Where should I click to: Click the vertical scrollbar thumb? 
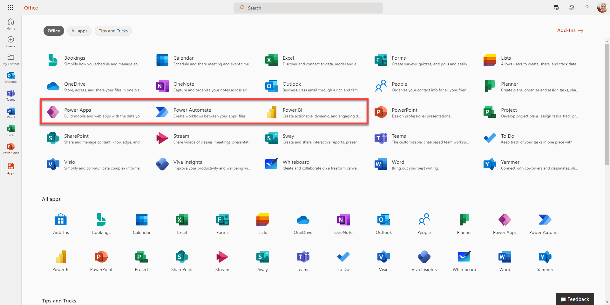tap(607, 104)
